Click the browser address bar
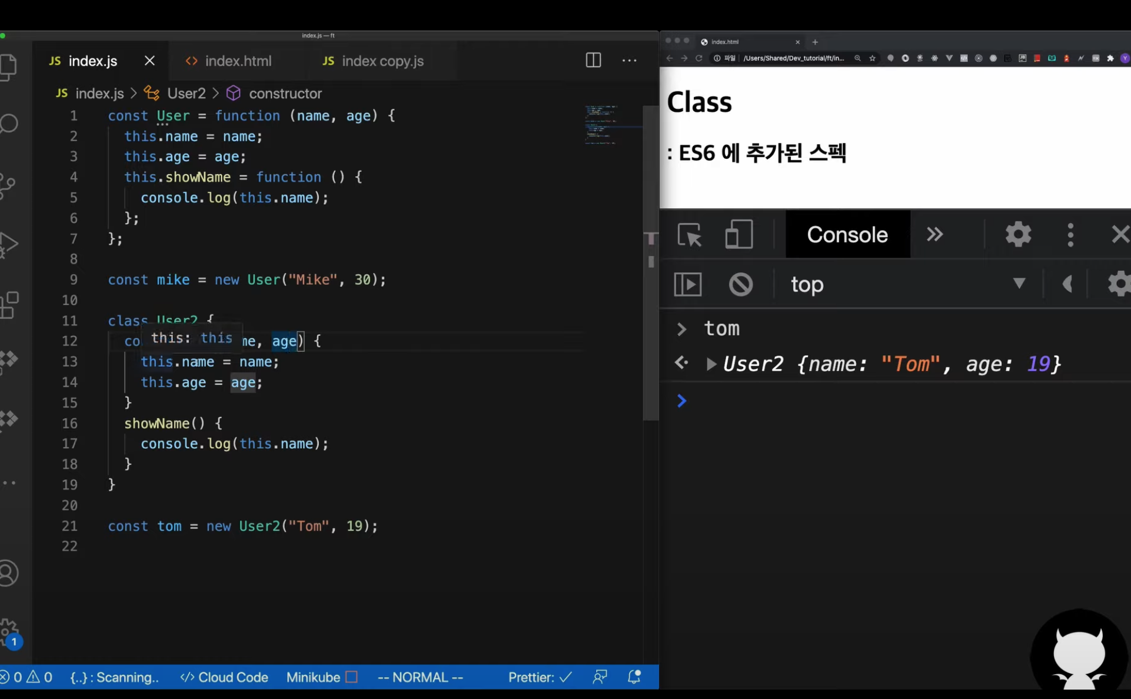The image size is (1131, 699). tap(793, 58)
